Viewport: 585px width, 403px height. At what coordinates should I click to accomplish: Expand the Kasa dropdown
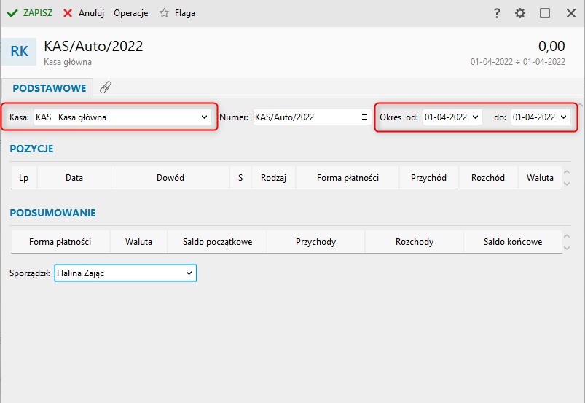[204, 117]
